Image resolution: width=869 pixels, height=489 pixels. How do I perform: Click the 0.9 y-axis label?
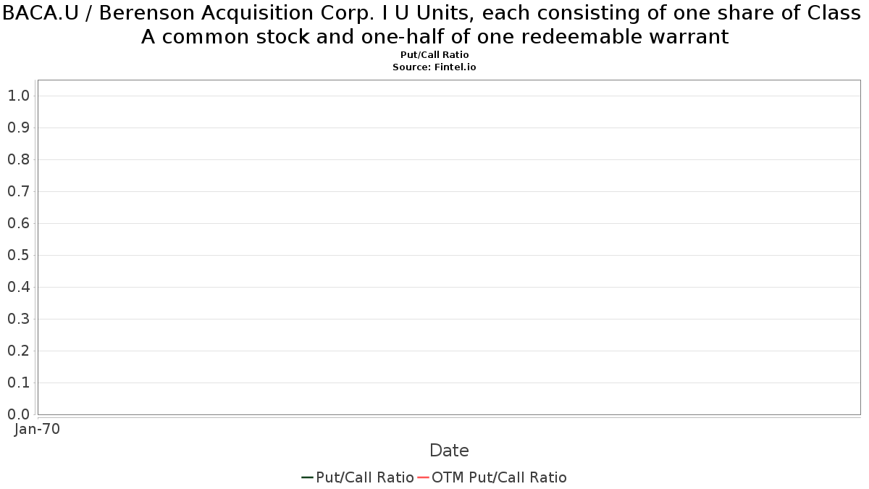click(18, 128)
